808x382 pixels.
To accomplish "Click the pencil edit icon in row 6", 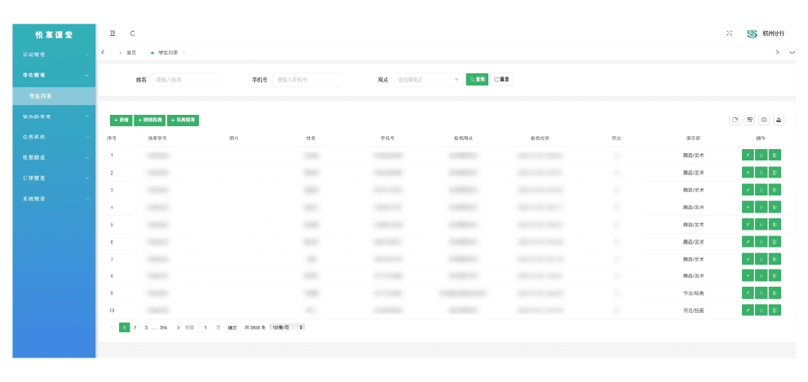I will pos(748,241).
